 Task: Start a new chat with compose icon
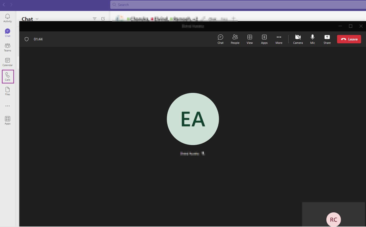pyautogui.click(x=103, y=19)
